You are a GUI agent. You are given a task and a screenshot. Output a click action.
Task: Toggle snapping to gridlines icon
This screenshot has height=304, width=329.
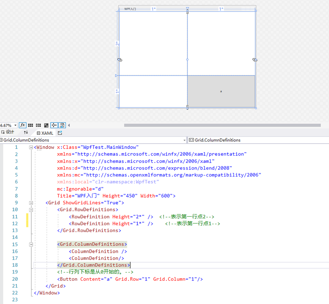click(38, 125)
